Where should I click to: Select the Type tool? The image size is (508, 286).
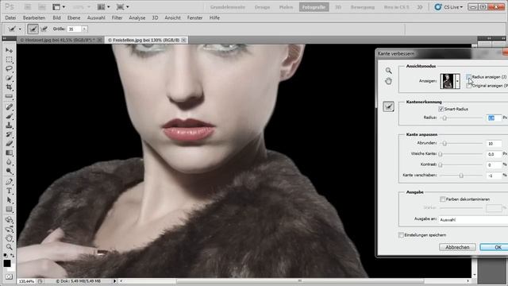pos(9,191)
